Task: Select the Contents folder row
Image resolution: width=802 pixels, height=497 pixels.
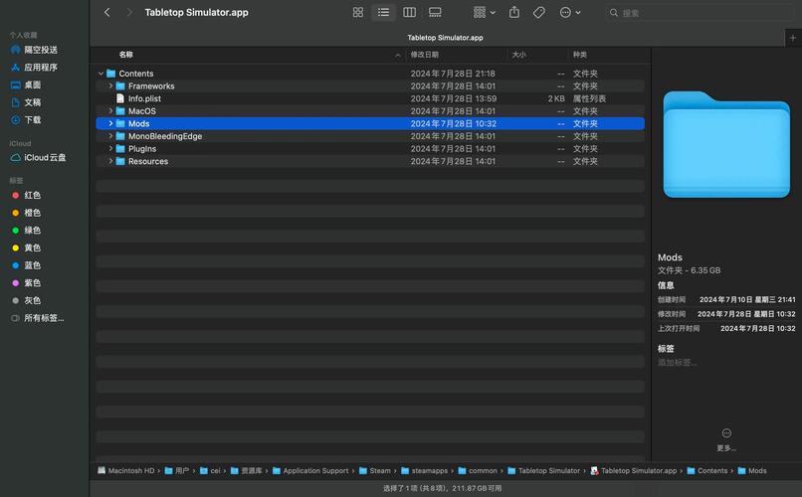Action: tap(370, 74)
